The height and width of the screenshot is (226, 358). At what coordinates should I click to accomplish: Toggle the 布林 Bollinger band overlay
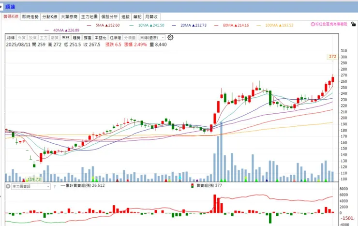tap(65, 37)
